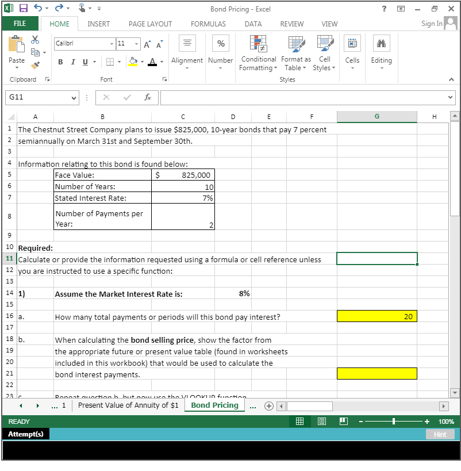Click the Undo arrow icon
The height and width of the screenshot is (471, 461).
[x=38, y=8]
